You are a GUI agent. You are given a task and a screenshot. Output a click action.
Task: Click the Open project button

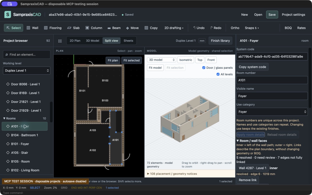[x=258, y=14]
